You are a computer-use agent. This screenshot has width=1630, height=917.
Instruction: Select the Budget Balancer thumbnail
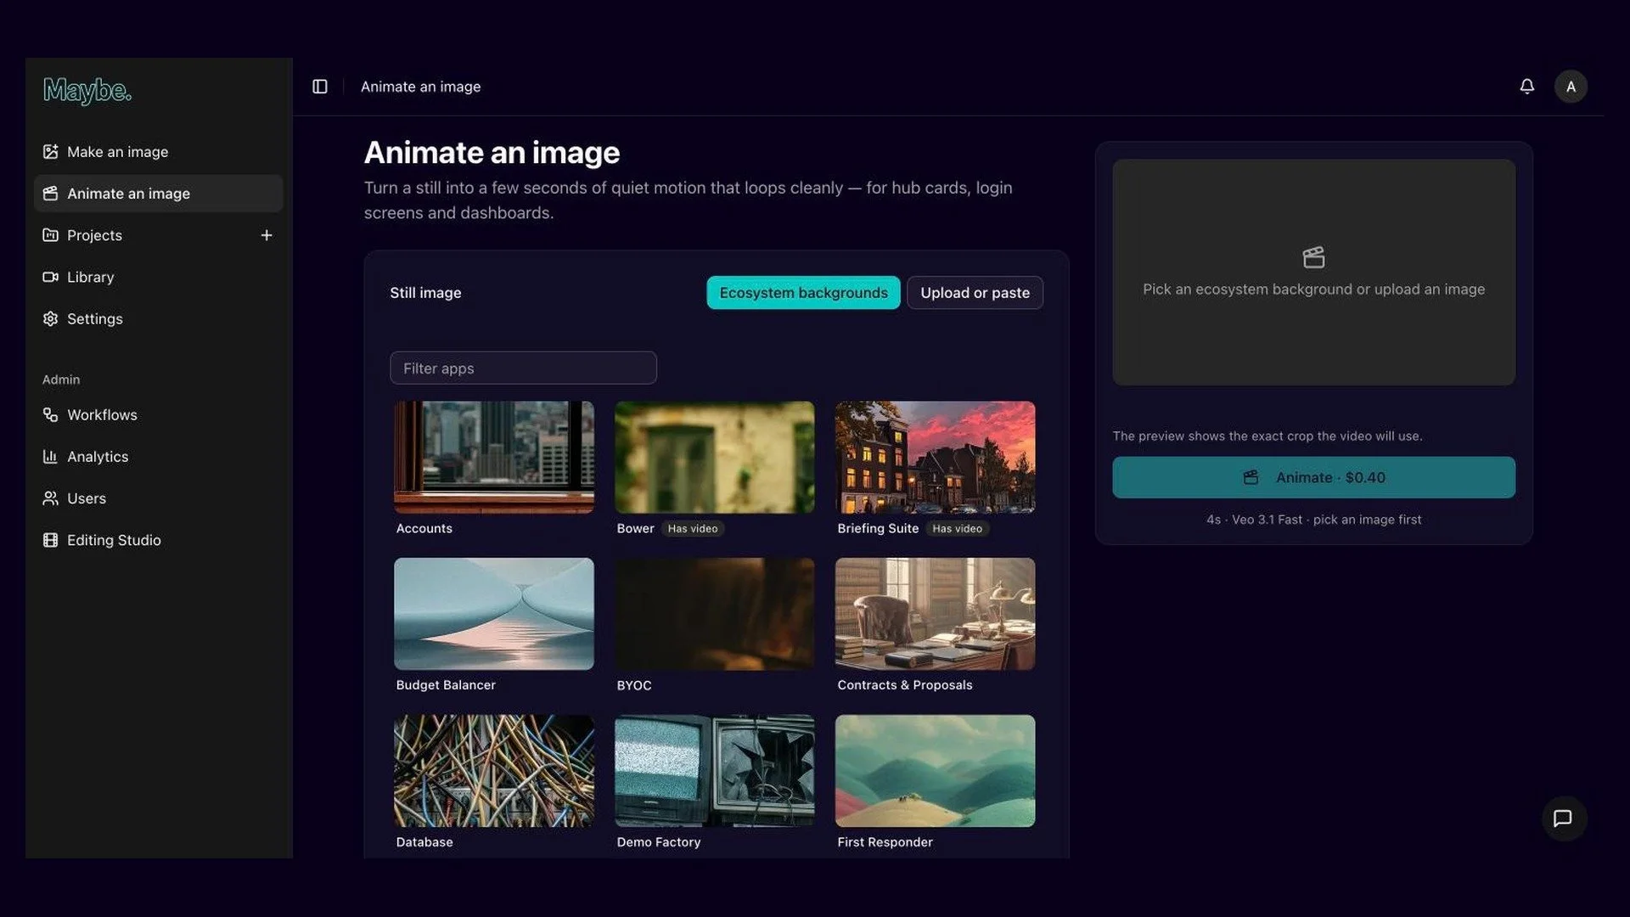[494, 614]
